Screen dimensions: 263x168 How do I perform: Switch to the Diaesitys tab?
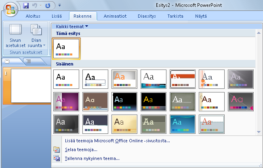(x=147, y=16)
